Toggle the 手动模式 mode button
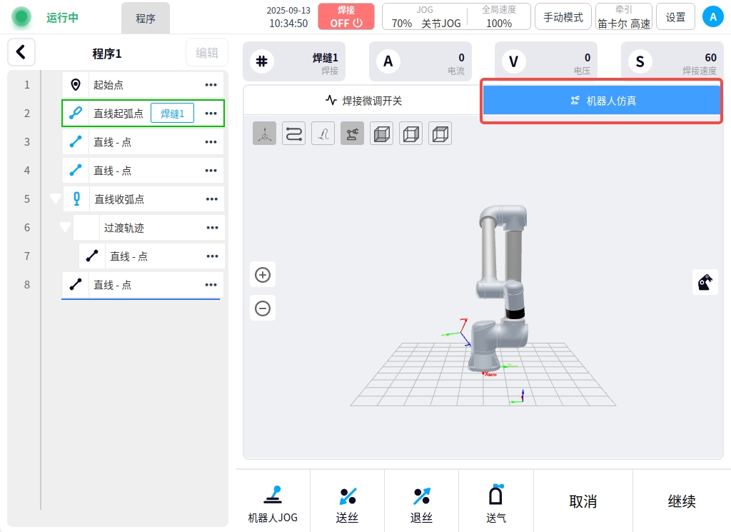731x532 pixels. [563, 17]
